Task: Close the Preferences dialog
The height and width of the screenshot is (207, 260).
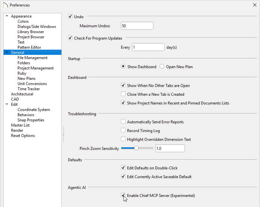Action: click(x=255, y=5)
